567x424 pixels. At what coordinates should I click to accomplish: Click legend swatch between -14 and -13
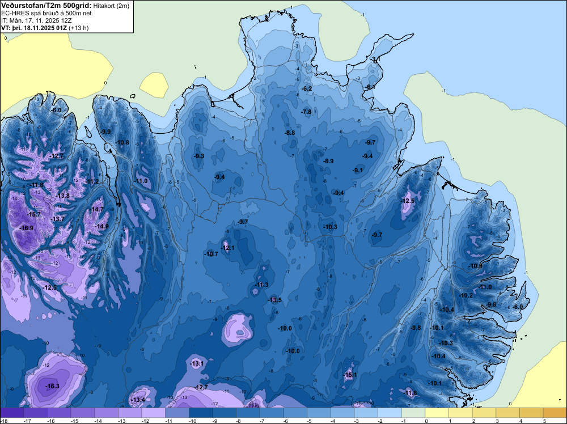click(x=107, y=413)
